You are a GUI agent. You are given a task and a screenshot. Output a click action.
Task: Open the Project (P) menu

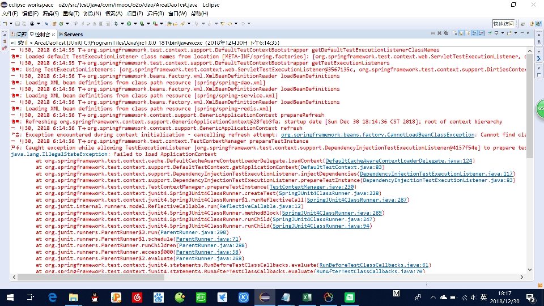point(135,14)
